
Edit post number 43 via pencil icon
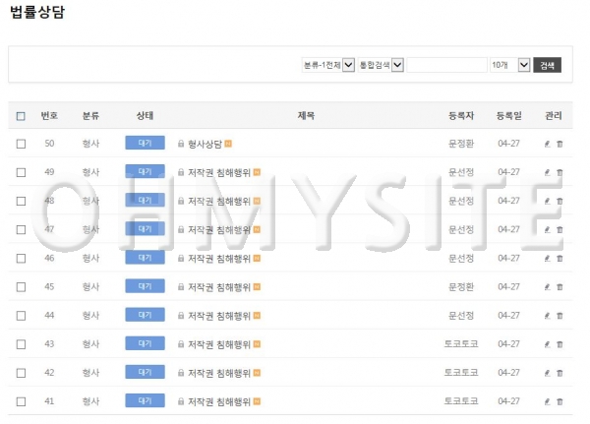[x=548, y=343]
